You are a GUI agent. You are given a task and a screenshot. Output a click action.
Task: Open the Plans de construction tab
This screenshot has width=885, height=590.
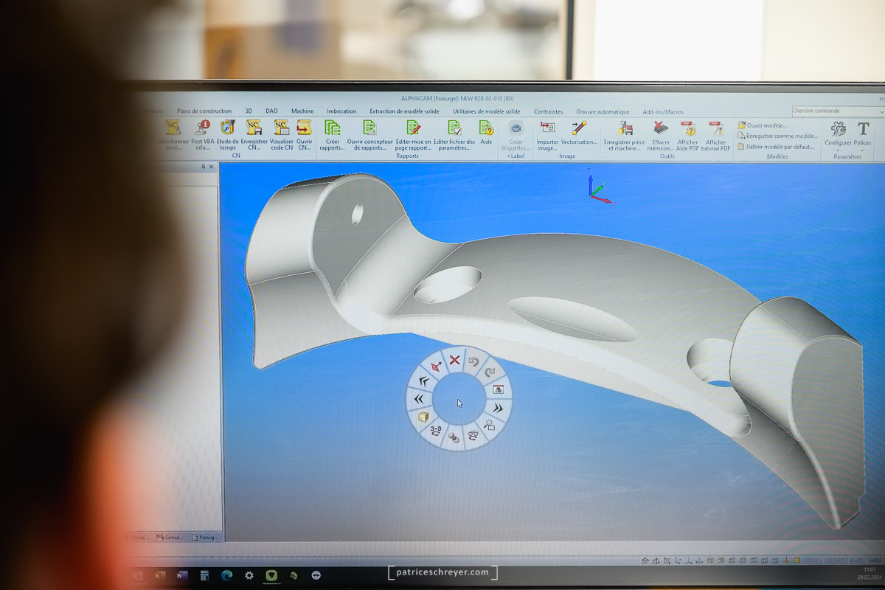point(204,111)
